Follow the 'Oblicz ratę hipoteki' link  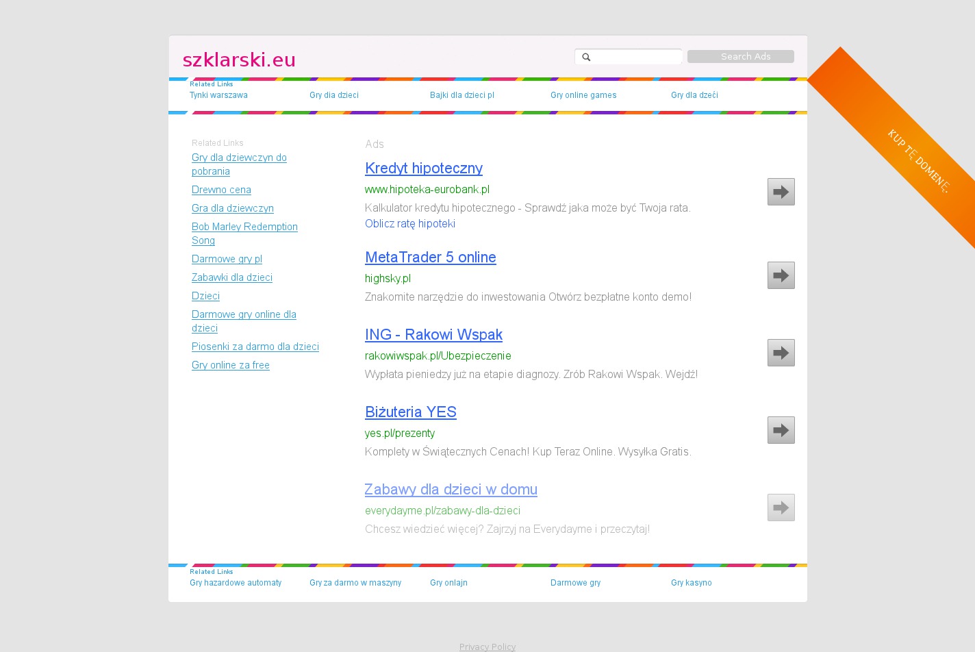pyautogui.click(x=409, y=224)
